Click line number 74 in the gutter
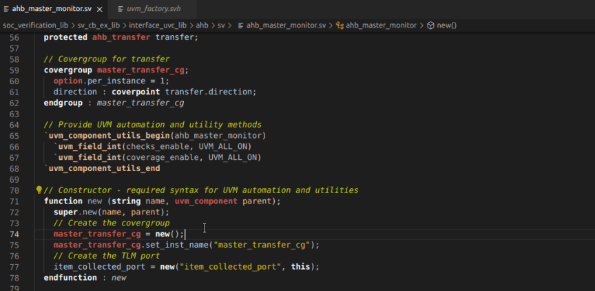 (x=14, y=234)
